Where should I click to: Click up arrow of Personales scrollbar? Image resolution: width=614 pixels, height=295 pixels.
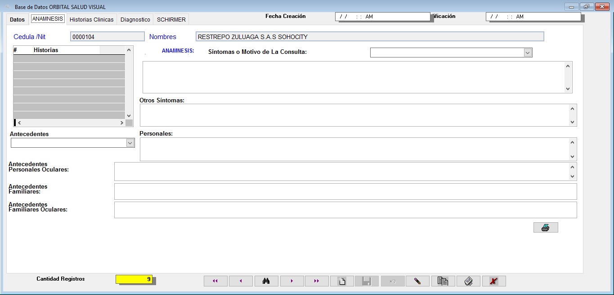(x=573, y=142)
